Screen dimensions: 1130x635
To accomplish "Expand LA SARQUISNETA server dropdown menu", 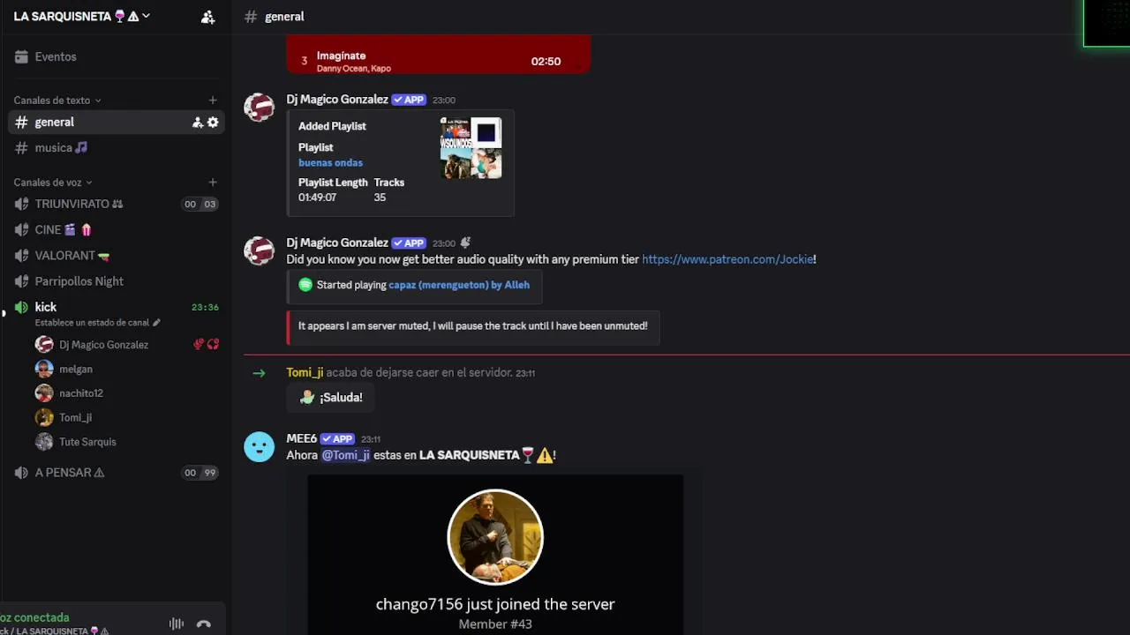I will coord(81,16).
